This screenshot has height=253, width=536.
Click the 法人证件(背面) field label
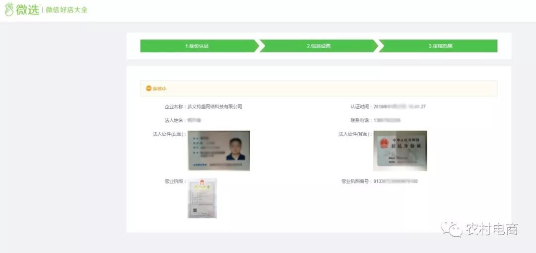coord(354,134)
